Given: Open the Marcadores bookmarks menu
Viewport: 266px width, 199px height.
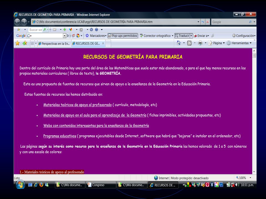Looking at the screenshot, I should pos(96,36).
